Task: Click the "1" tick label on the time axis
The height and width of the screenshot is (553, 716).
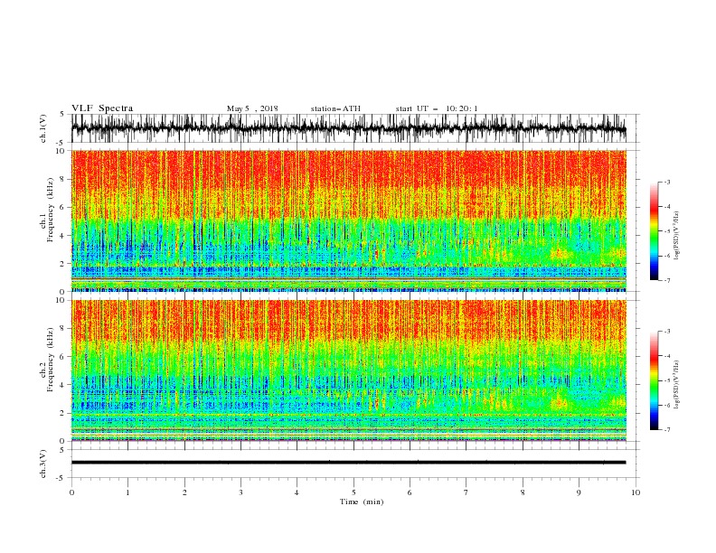Action: point(127,492)
